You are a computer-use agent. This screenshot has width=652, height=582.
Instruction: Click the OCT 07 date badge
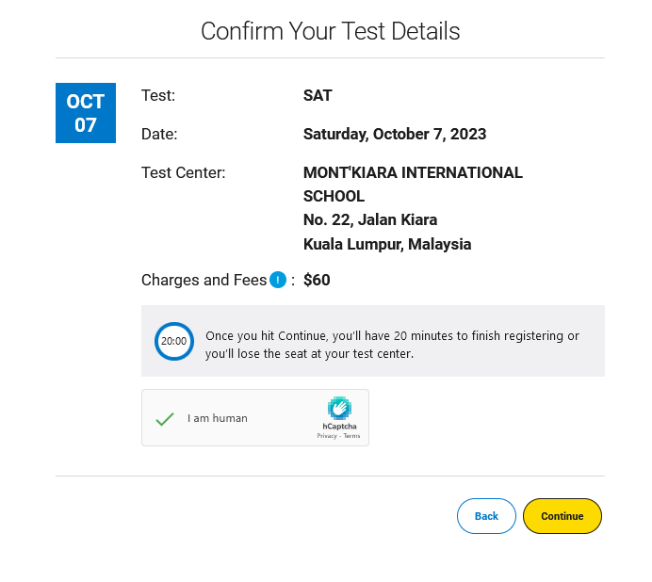tap(86, 113)
